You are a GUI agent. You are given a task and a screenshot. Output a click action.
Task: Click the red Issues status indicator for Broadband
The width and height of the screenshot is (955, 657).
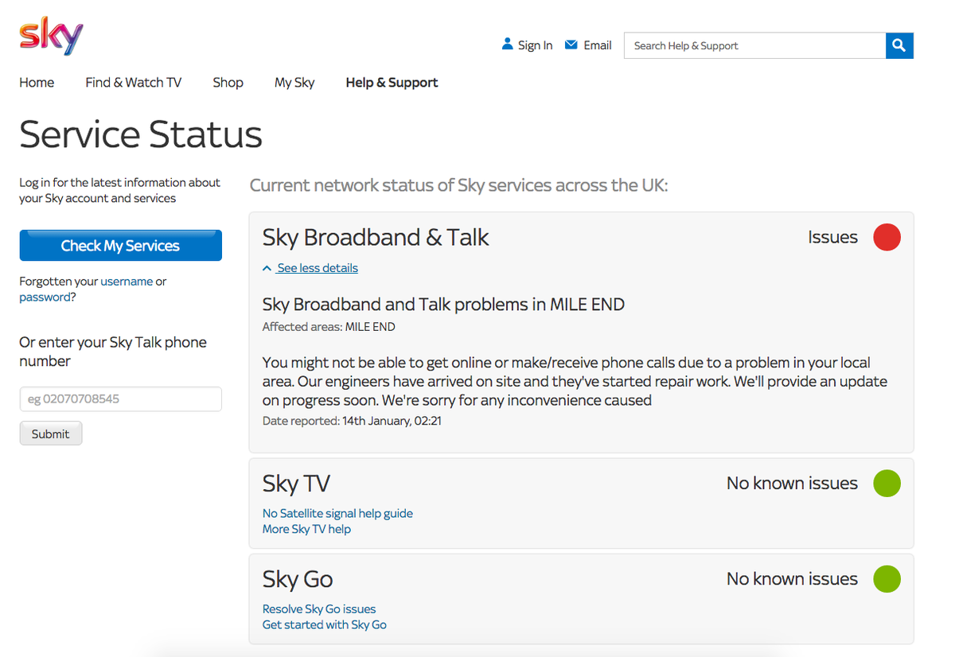point(887,236)
